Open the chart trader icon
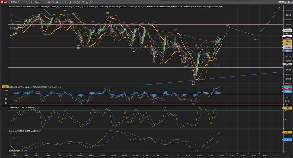The height and width of the screenshot is (158, 293). [x=74, y=2]
